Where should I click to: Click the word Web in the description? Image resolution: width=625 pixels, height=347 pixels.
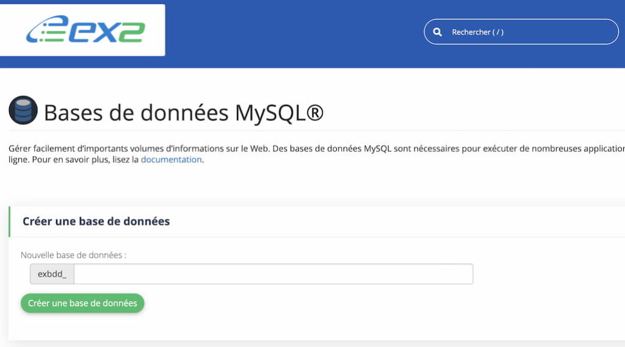(259, 149)
